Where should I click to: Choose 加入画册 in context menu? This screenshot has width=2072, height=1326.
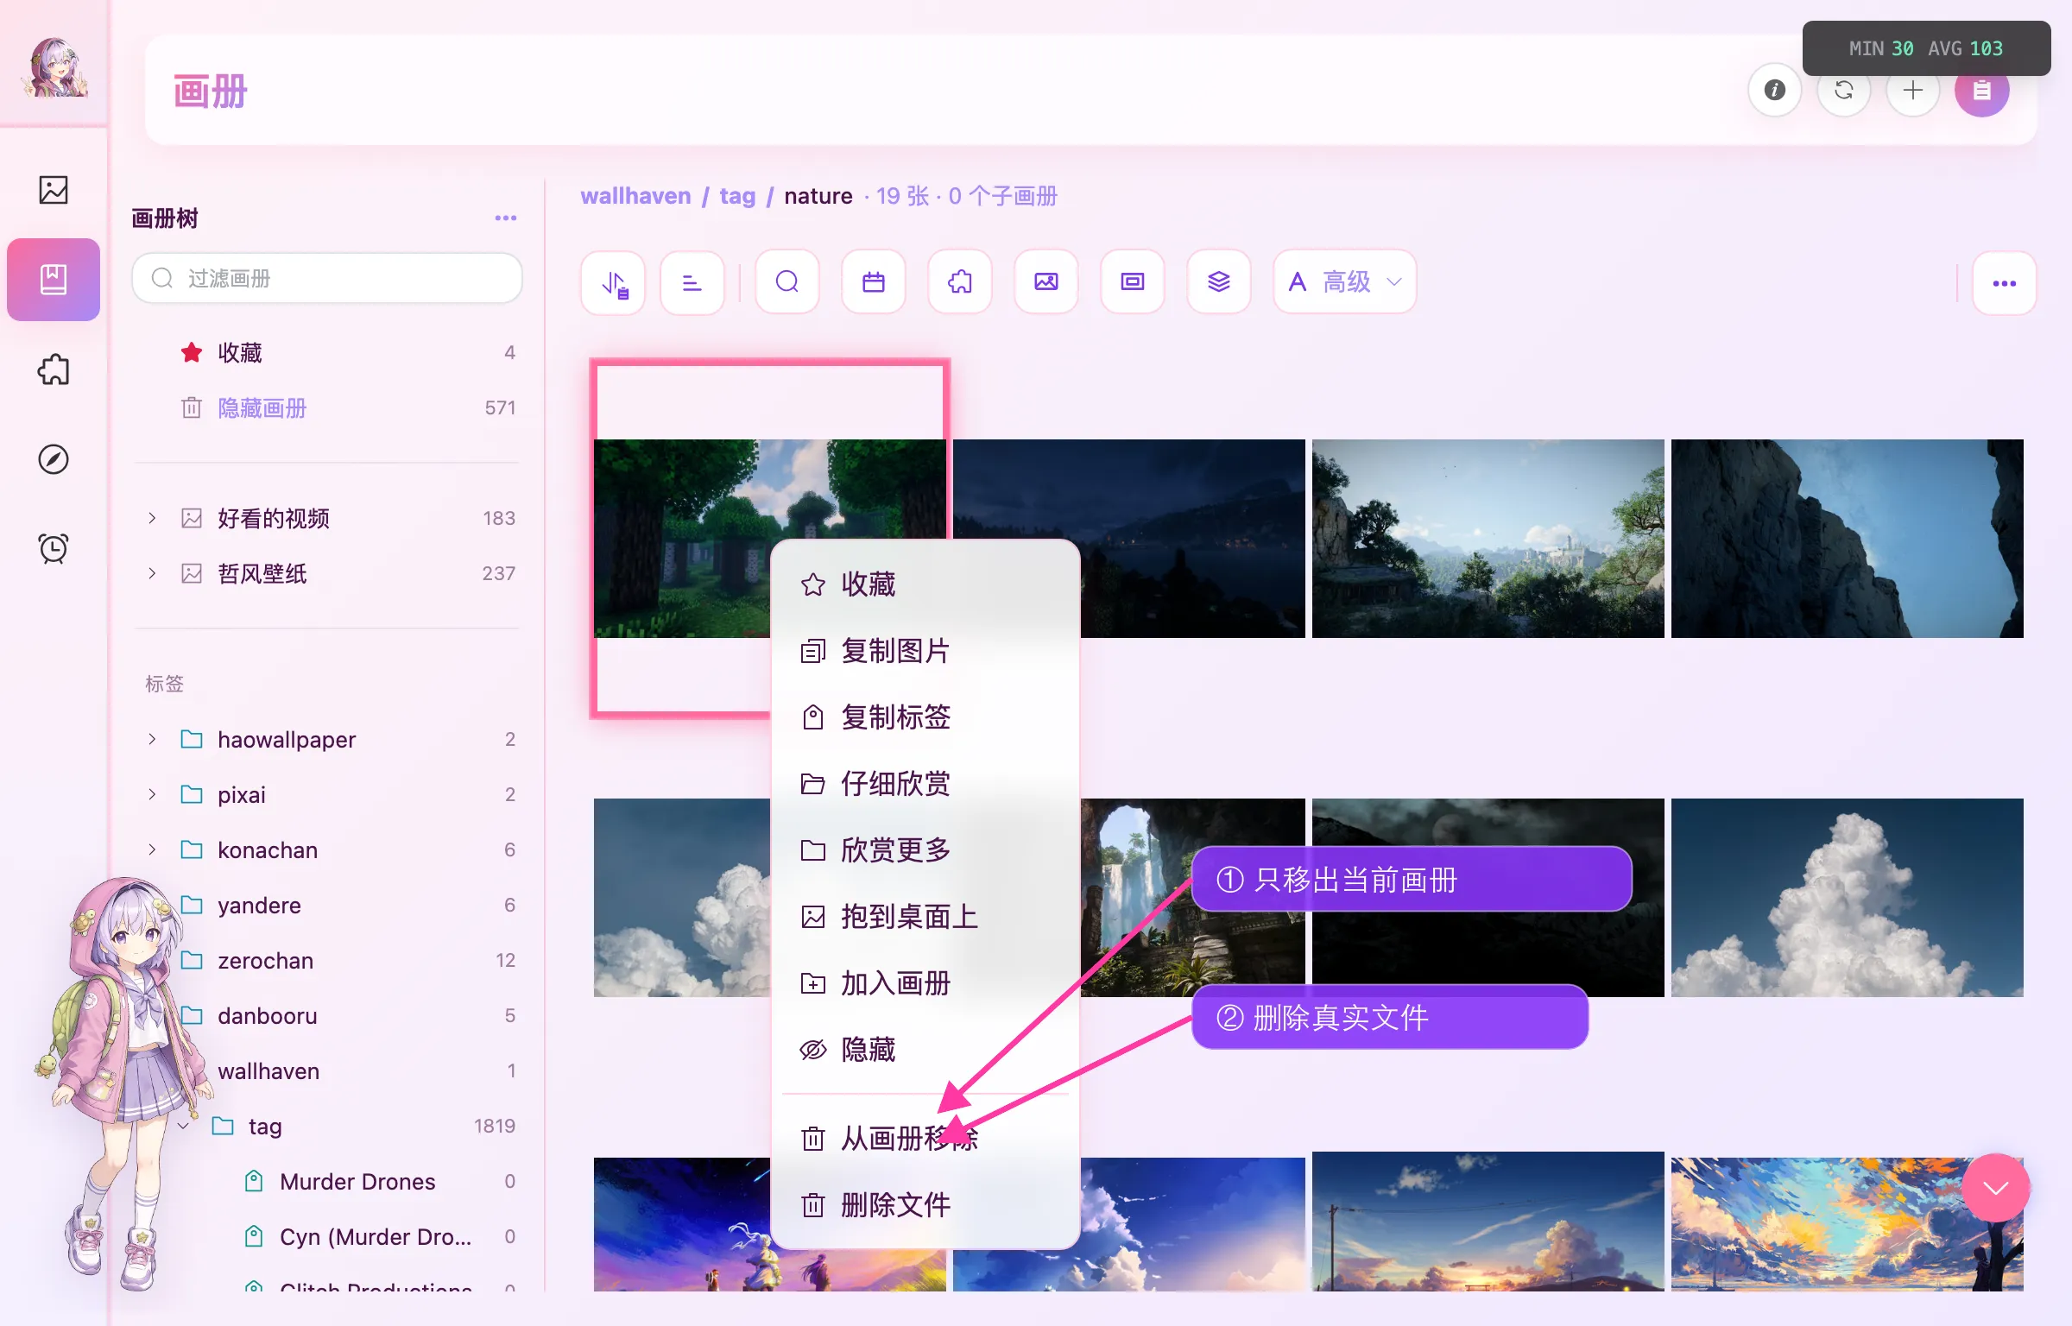click(x=925, y=983)
